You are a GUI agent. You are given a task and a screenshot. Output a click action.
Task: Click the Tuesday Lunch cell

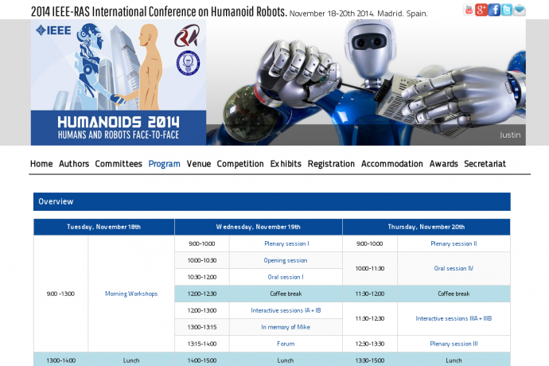pos(131,360)
